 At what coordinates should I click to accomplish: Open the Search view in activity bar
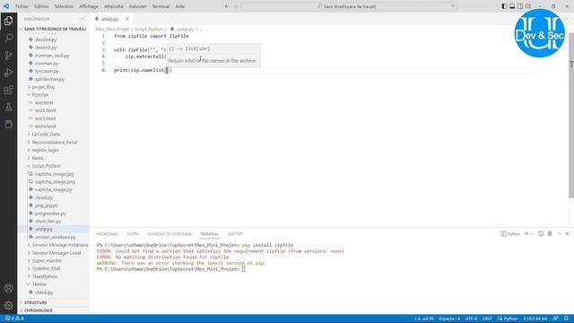8,38
